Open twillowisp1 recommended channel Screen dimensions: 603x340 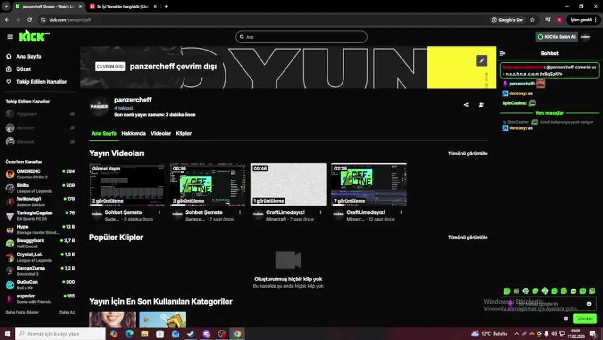coord(40,202)
